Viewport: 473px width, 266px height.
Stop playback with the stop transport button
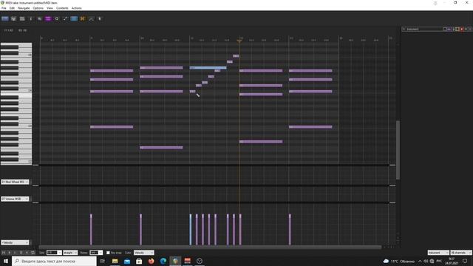pyautogui.click(x=21, y=253)
